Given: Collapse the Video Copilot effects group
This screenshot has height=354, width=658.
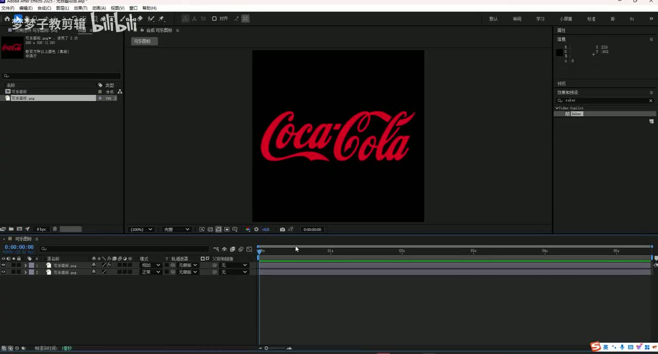Looking at the screenshot, I should pyautogui.click(x=557, y=108).
